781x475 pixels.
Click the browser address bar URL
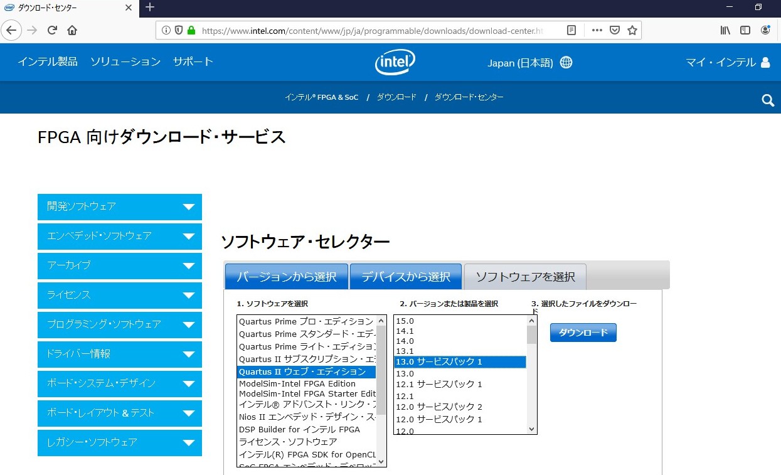click(373, 30)
